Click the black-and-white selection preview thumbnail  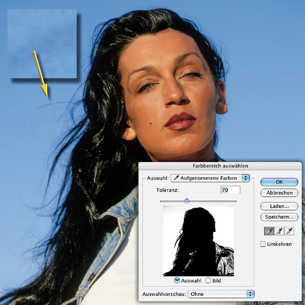tap(198, 241)
